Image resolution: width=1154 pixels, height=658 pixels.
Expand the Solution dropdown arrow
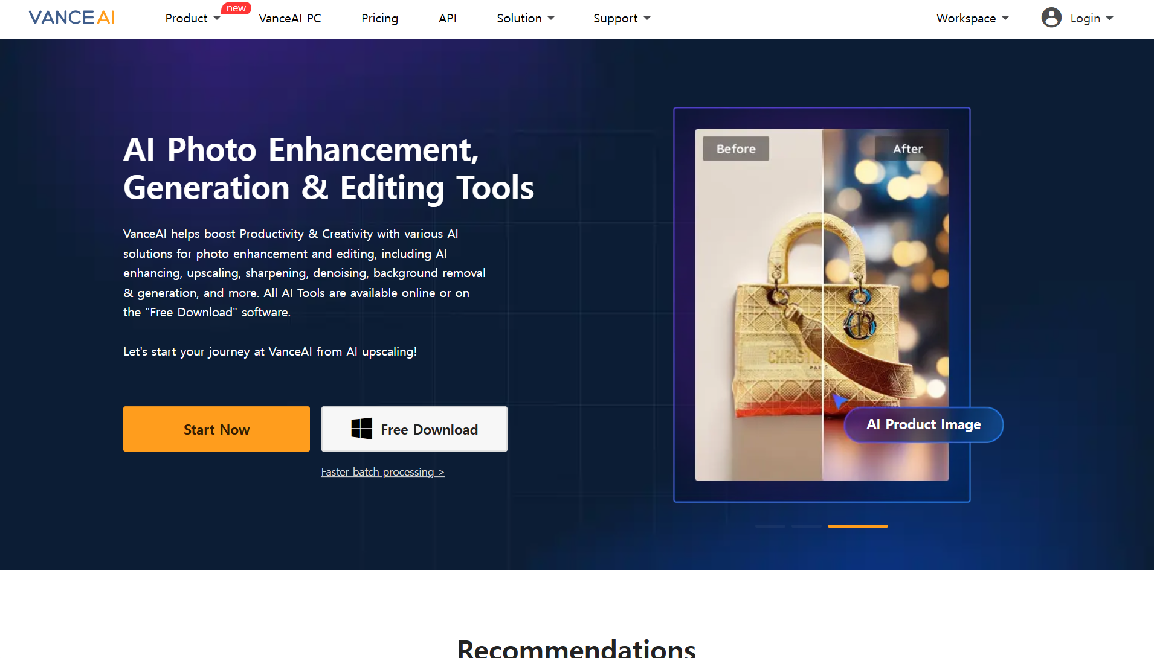pos(551,18)
